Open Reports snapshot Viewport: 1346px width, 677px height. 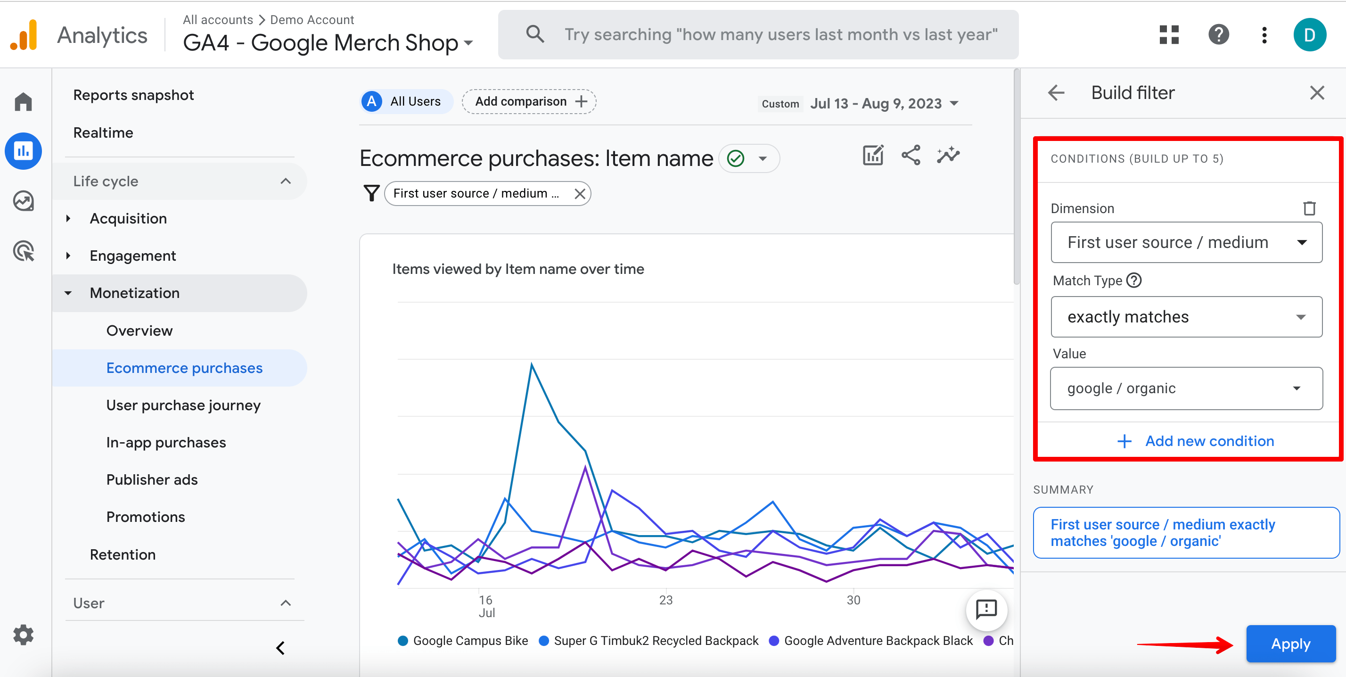133,95
